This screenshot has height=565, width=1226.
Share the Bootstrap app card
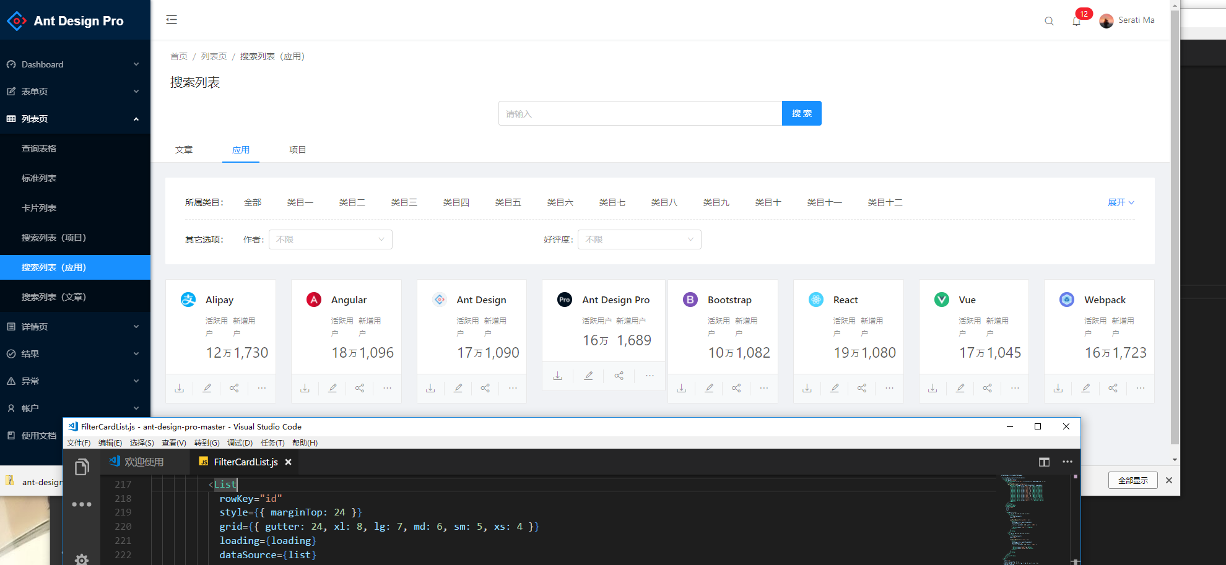[x=736, y=388]
